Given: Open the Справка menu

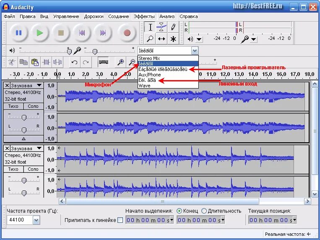Looking at the screenshot, I should pos(189,16).
